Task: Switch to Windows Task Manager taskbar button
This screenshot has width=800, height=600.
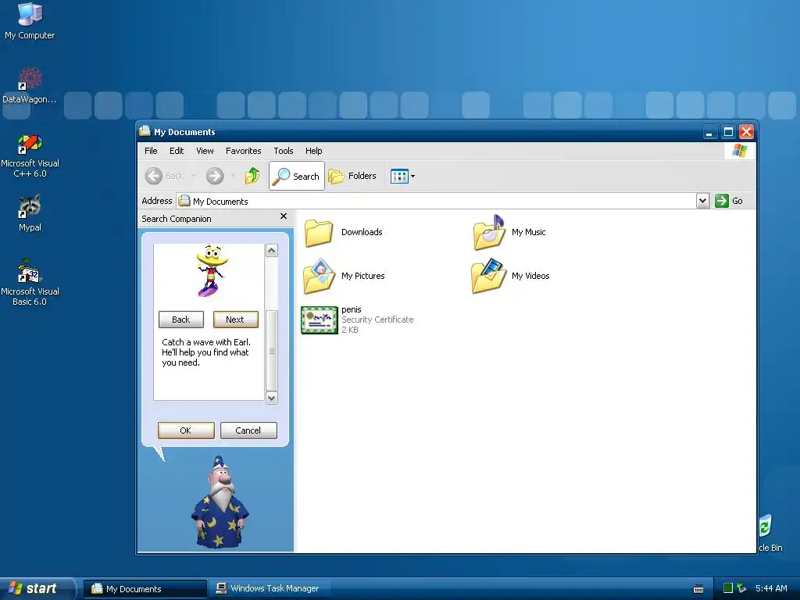Action: click(x=270, y=589)
